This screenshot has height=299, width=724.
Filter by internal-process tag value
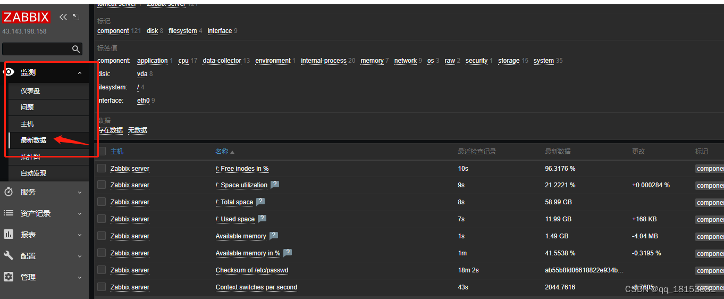click(324, 61)
